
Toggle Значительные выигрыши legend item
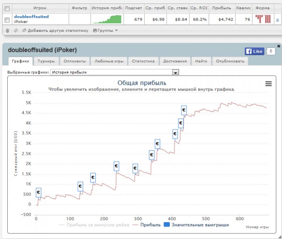click(197, 225)
